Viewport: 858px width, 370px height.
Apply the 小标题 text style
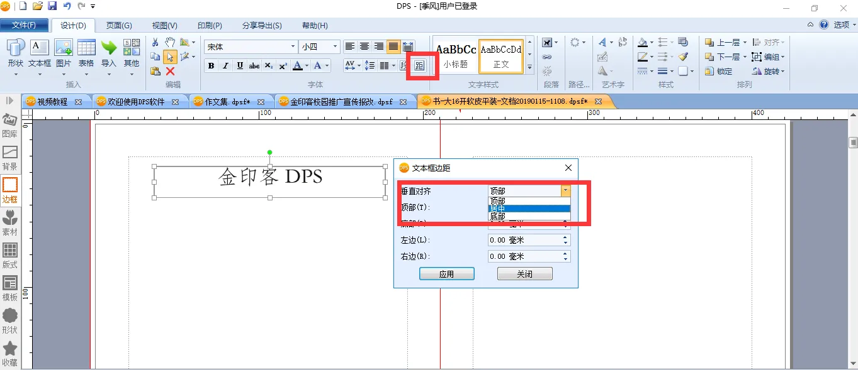pyautogui.click(x=456, y=55)
